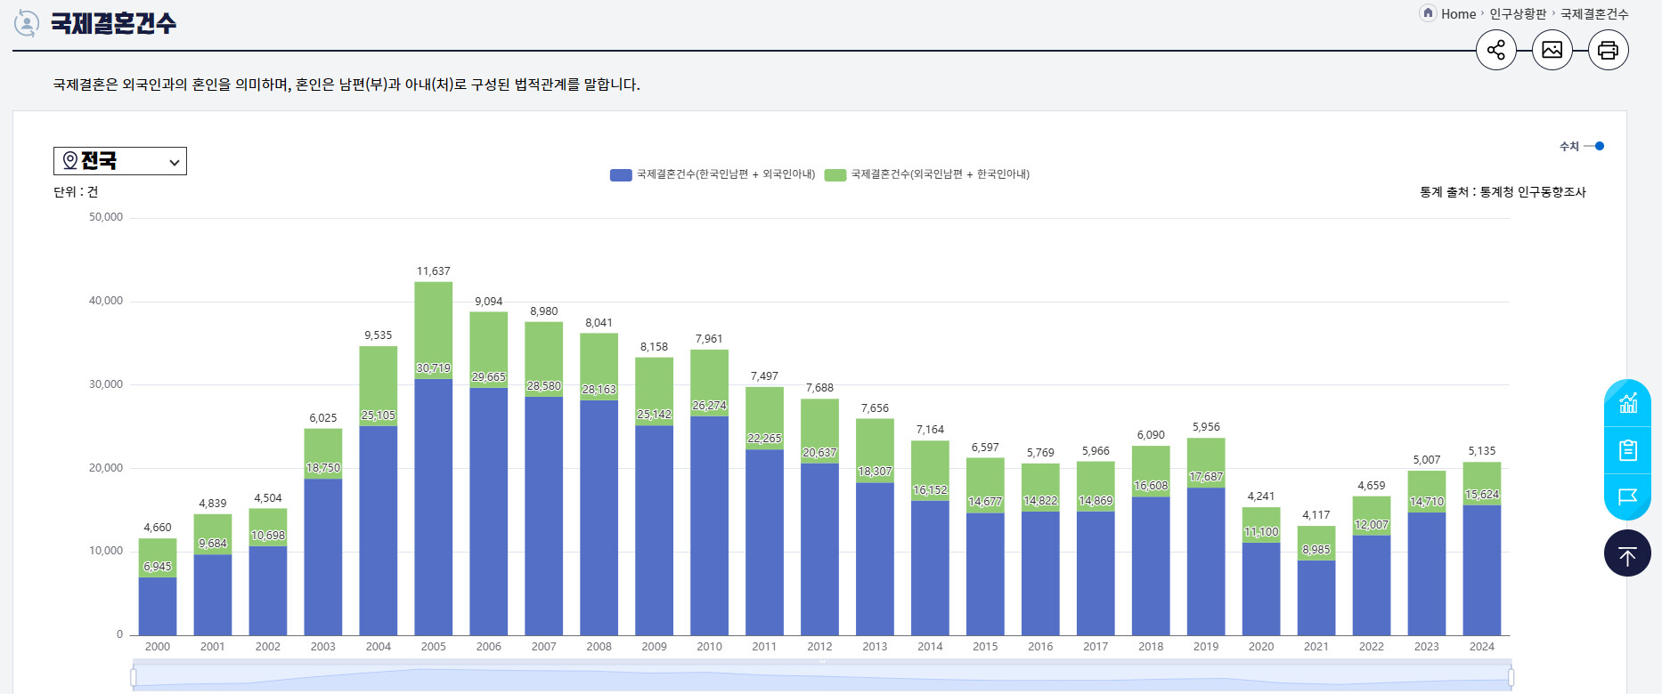
Task: Toggle the 수치 value labels switch
Action: (1594, 146)
